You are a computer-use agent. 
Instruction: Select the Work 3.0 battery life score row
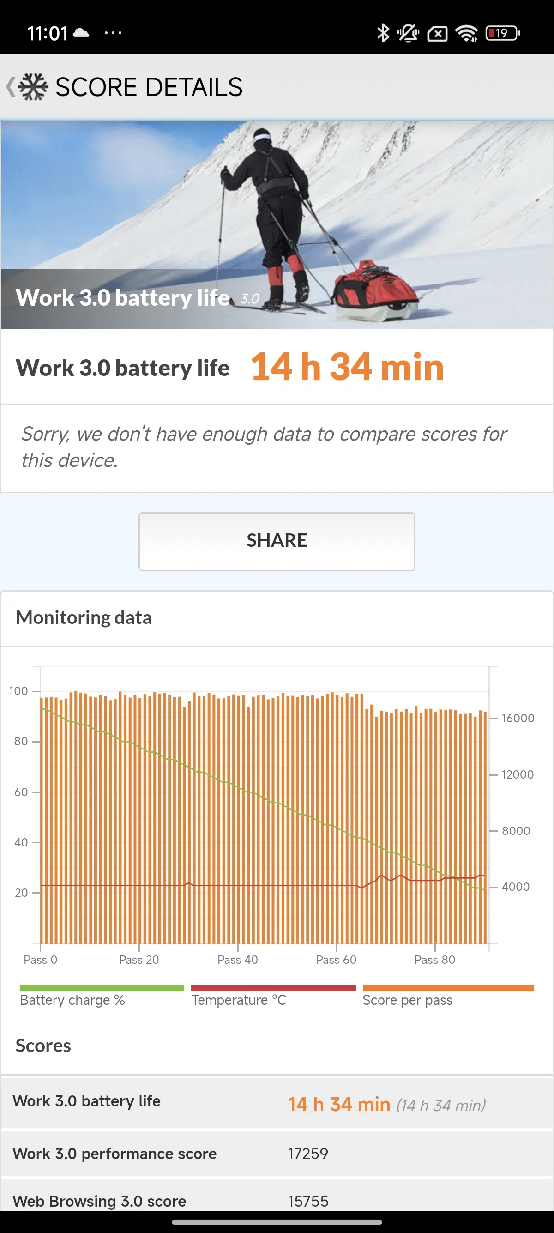pyautogui.click(x=277, y=1102)
